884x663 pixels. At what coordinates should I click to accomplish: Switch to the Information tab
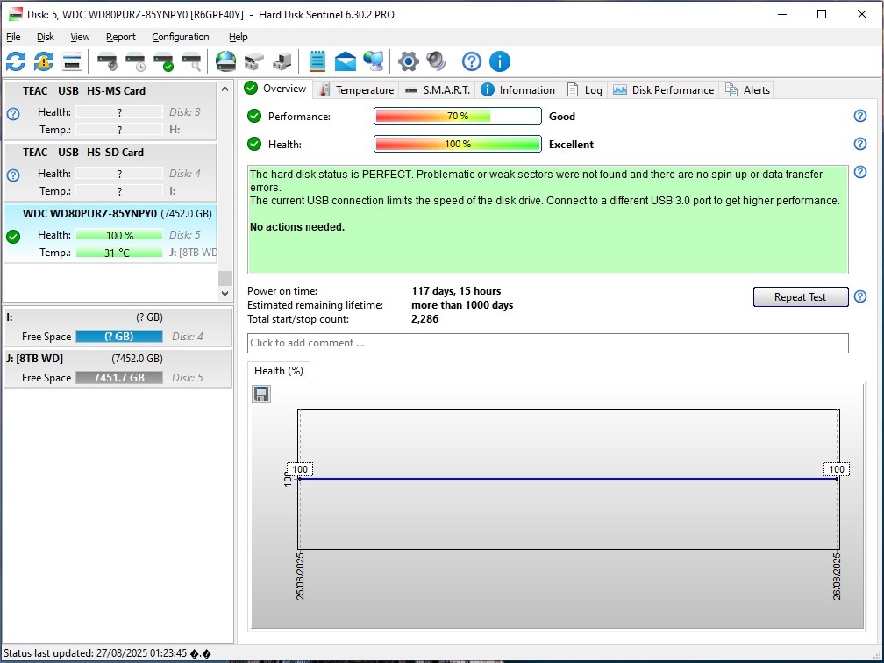[518, 90]
